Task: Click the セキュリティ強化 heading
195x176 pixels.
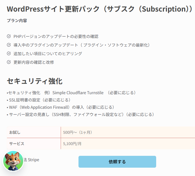Action: pyautogui.click(x=35, y=81)
